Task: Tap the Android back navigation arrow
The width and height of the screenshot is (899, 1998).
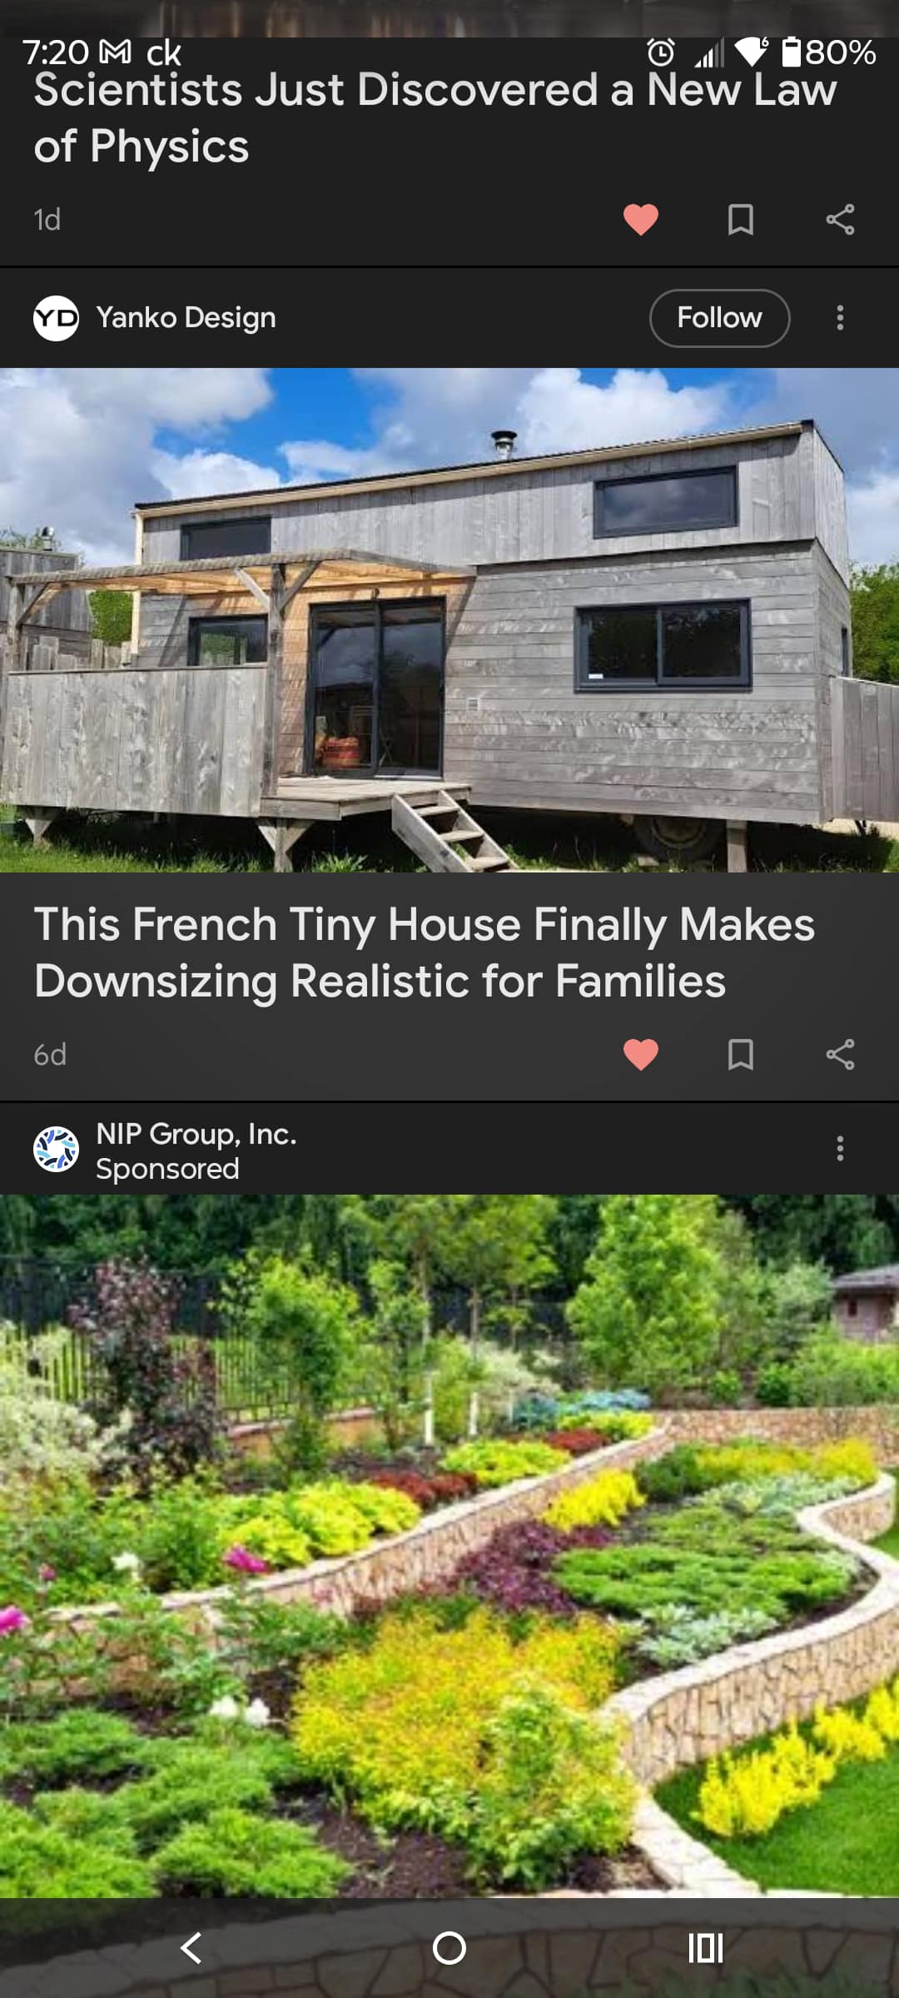Action: 191,1948
